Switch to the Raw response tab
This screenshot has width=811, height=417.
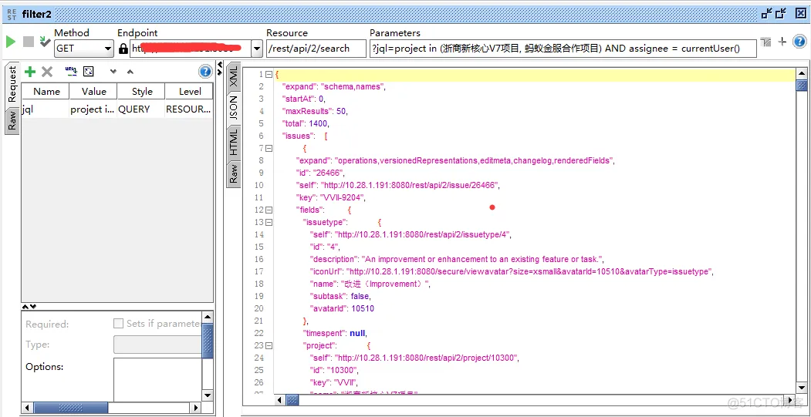234,173
